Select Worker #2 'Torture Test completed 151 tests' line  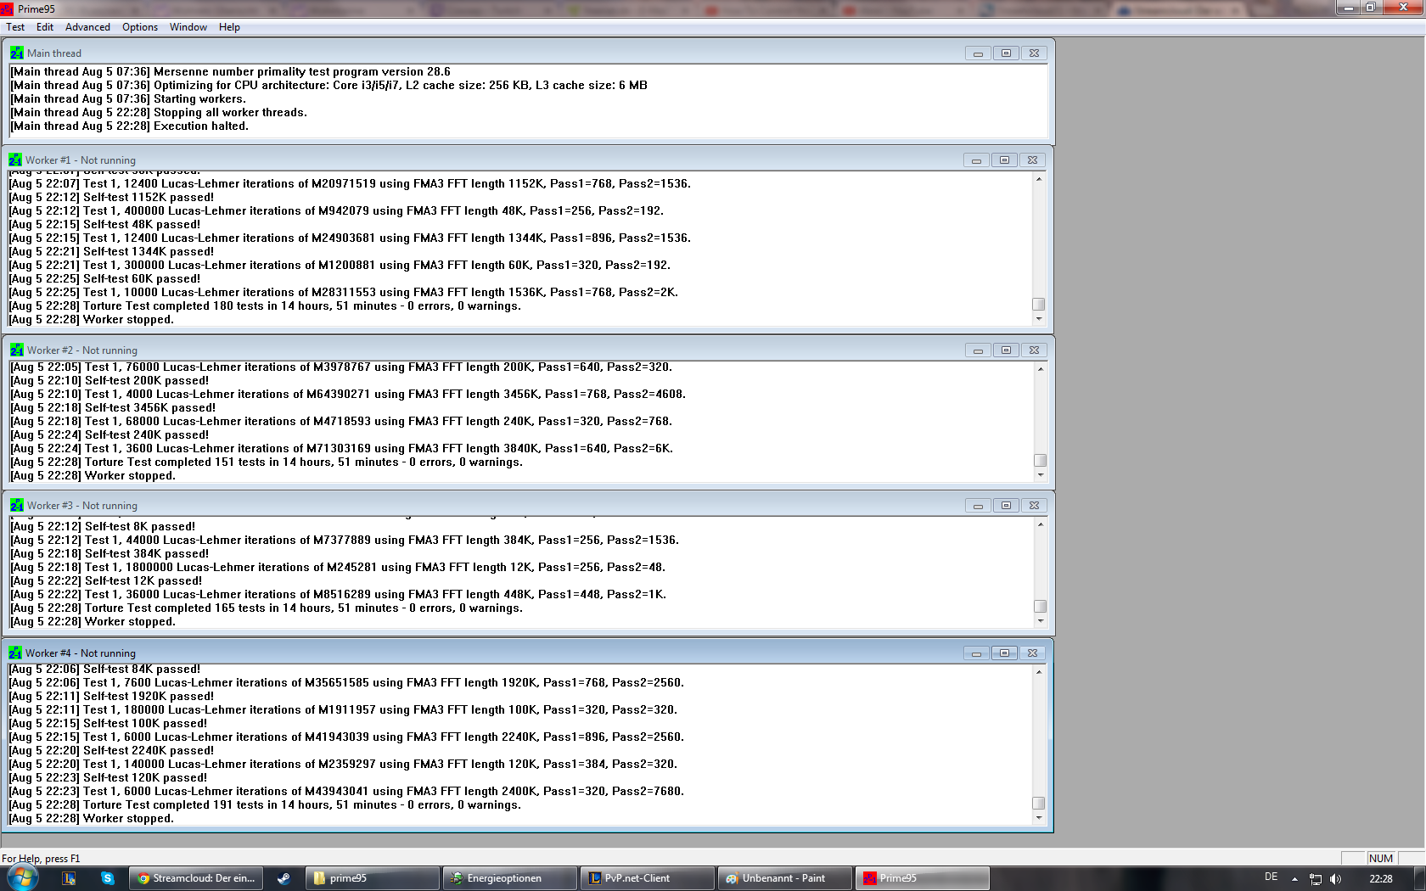pyautogui.click(x=267, y=462)
